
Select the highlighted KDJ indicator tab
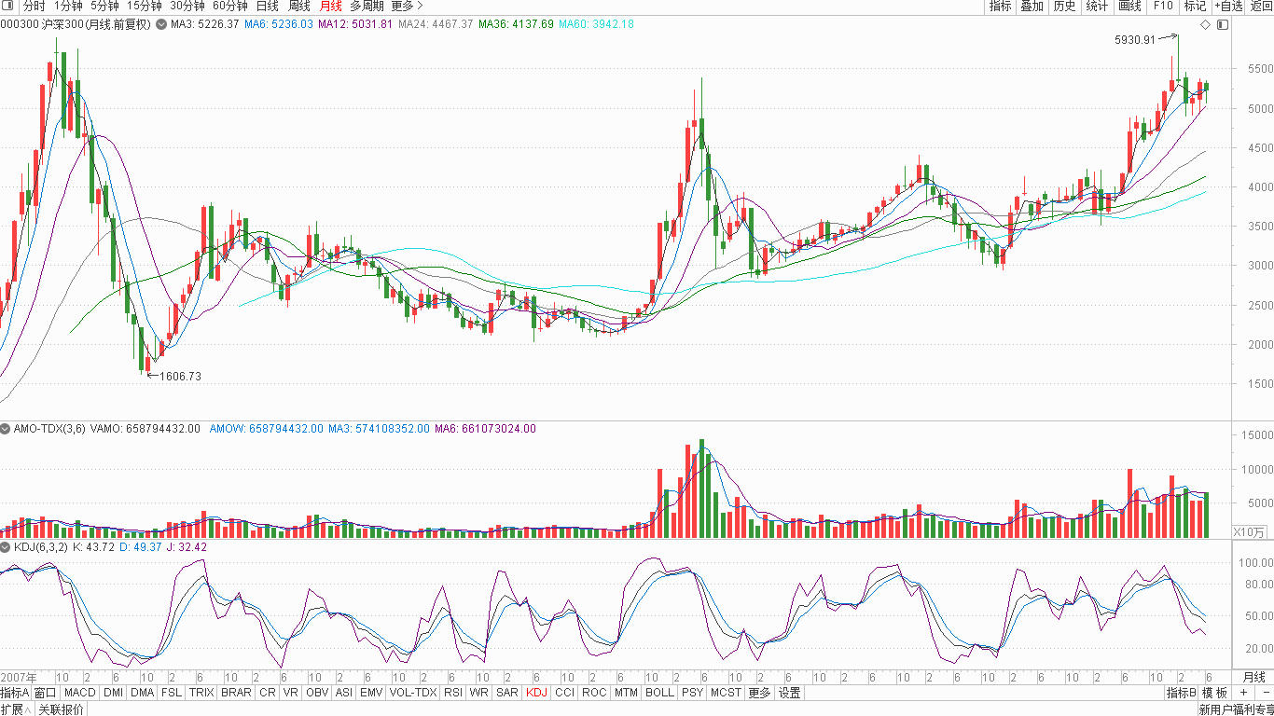(536, 693)
